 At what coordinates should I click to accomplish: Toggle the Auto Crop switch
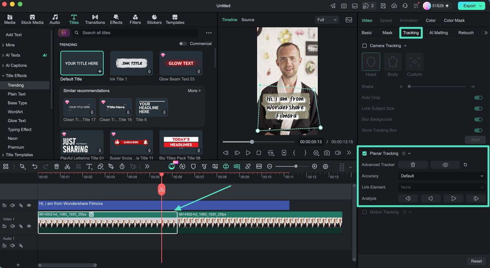pos(478,98)
